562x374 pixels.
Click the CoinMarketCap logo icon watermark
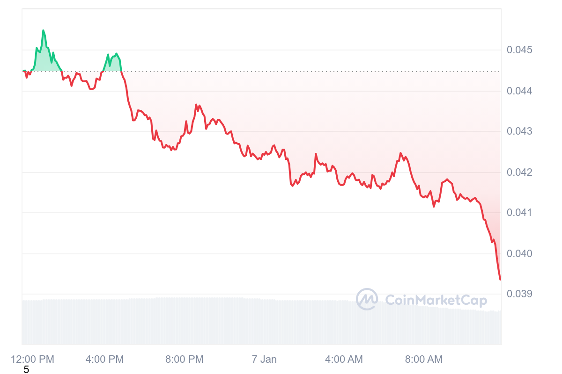tap(367, 299)
